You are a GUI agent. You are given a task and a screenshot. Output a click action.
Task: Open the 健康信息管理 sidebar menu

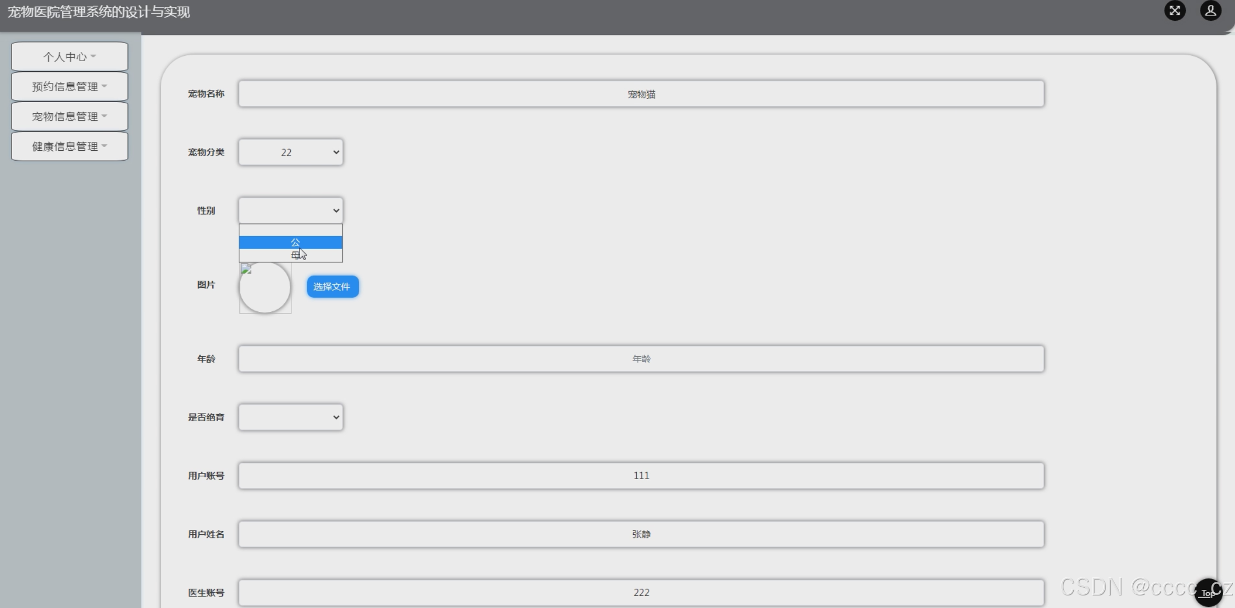tap(69, 146)
